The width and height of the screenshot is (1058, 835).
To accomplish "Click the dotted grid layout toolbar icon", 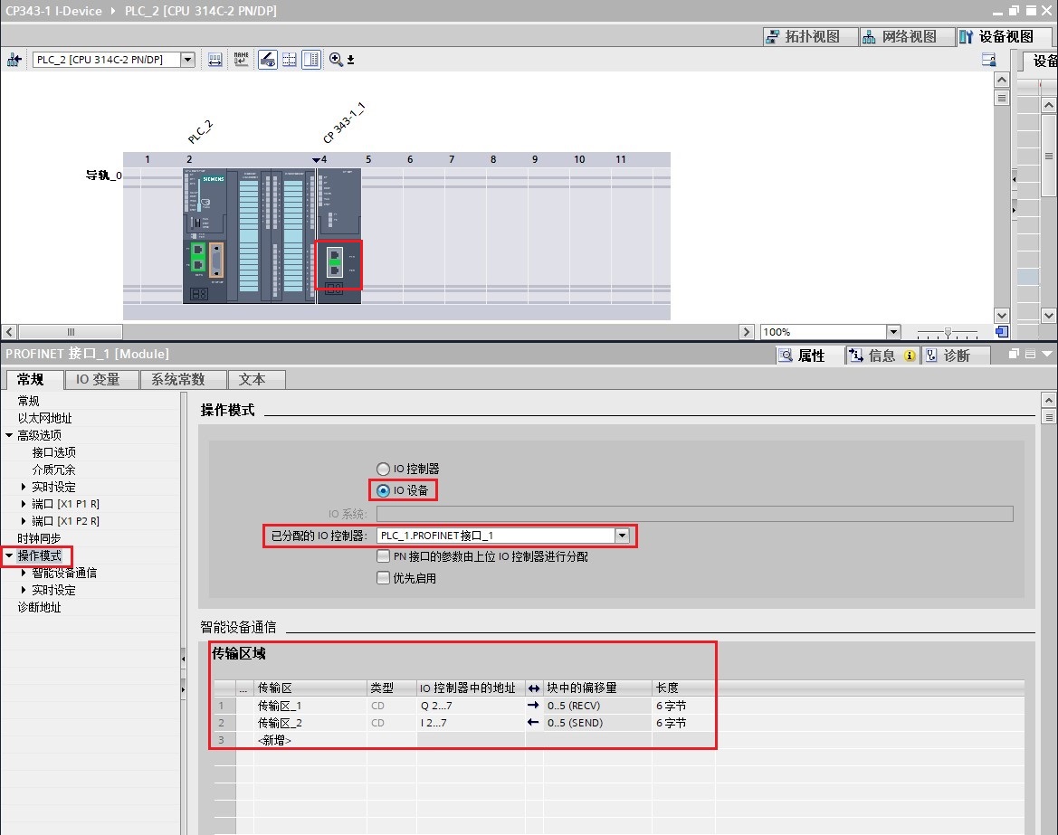I will click(x=290, y=60).
